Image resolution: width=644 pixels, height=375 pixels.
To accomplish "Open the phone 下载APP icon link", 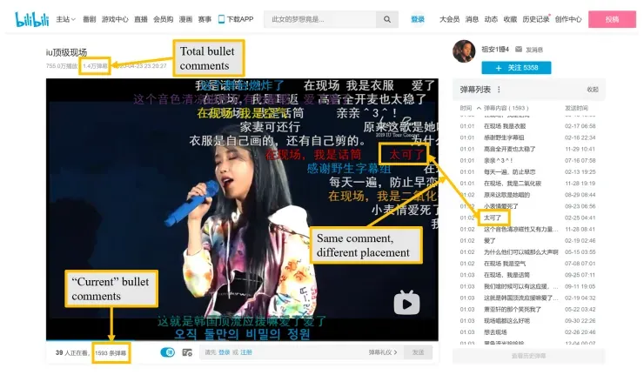I will pos(221,19).
